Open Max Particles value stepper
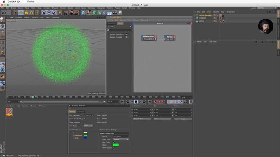The height and width of the screenshot is (157, 280). 92,115
